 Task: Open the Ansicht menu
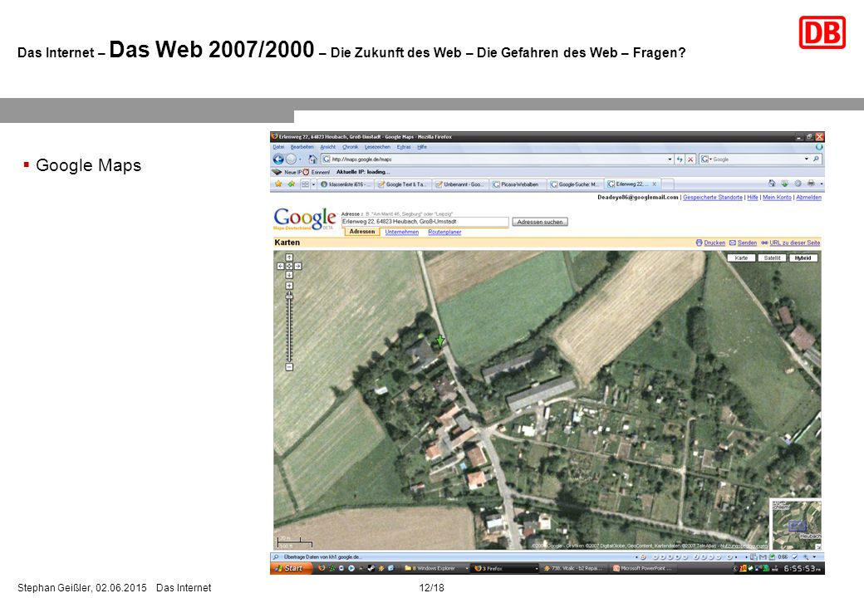[x=328, y=147]
